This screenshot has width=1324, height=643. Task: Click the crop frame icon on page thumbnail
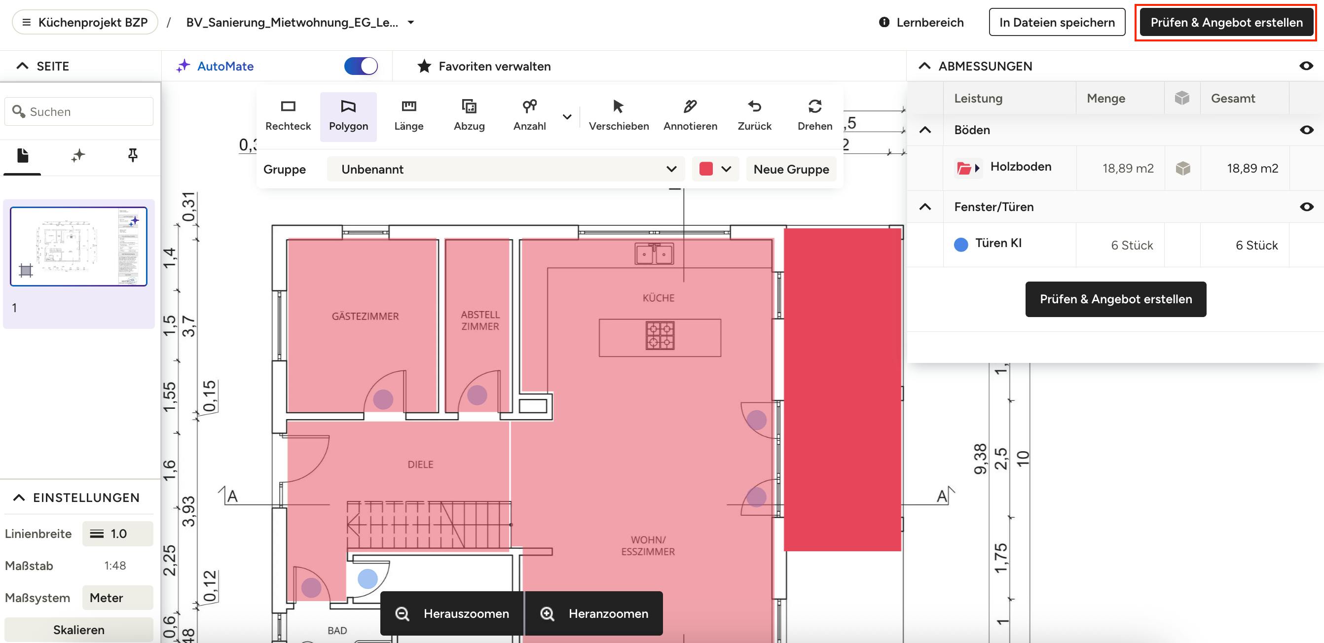(x=26, y=270)
